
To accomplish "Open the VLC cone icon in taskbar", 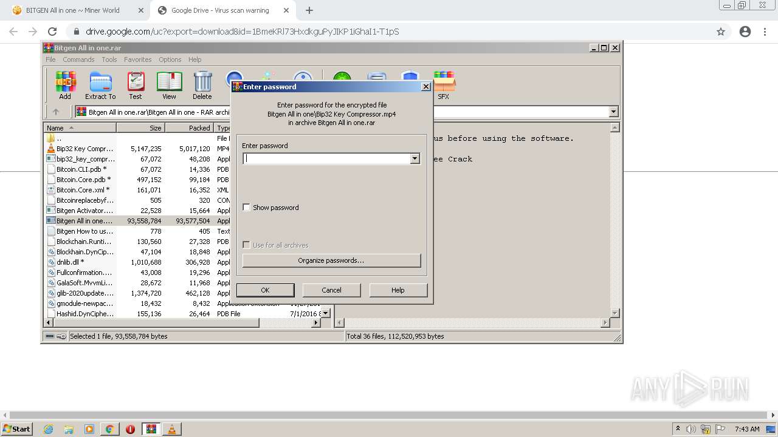I will click(x=172, y=429).
